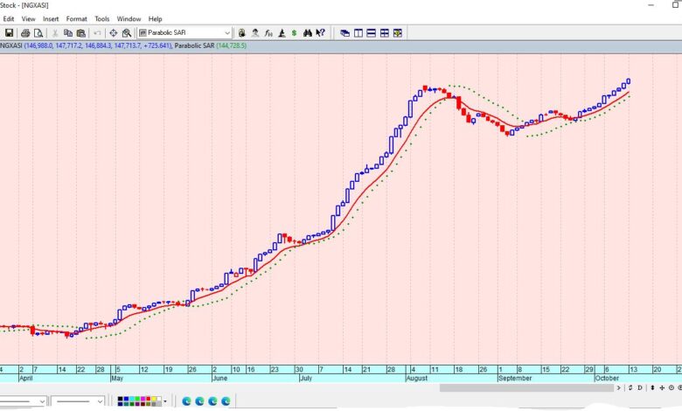Toggle the daily periodicity D button

pos(639,387)
